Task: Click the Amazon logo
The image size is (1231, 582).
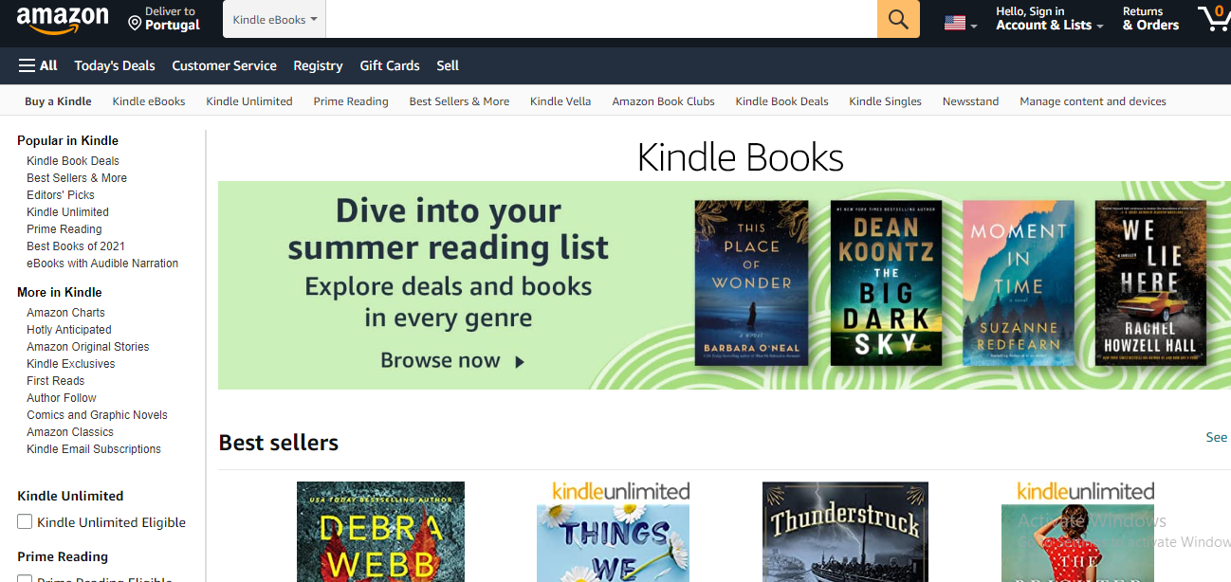Action: 63,18
